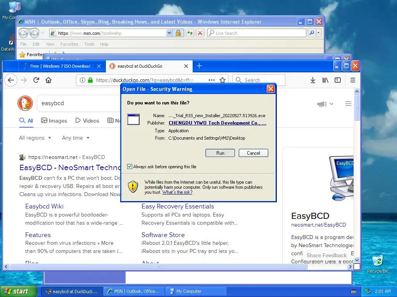397x297 pixels.
Task: Stop loading with IE red X button
Action: click(x=200, y=33)
